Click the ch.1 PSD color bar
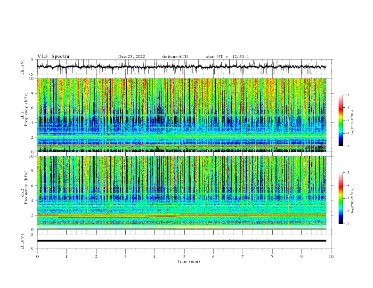The width and height of the screenshot is (373, 288). pyautogui.click(x=341, y=120)
